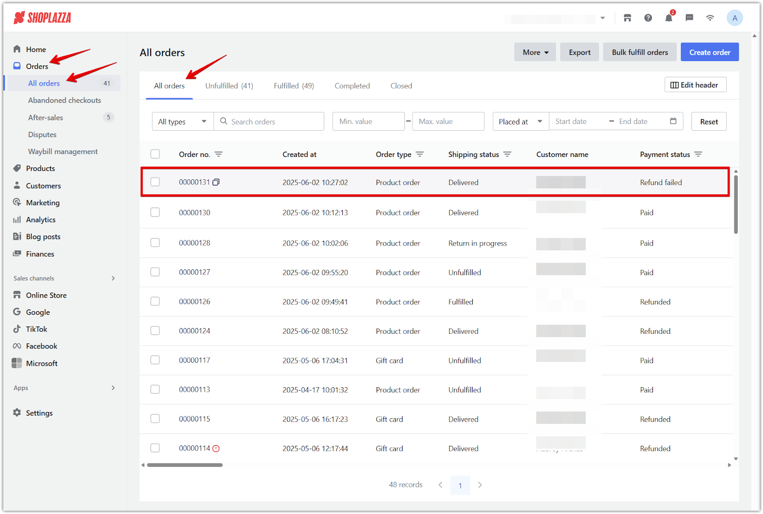Select checkbox for order 00000131
Image resolution: width=763 pixels, height=514 pixels.
click(155, 182)
